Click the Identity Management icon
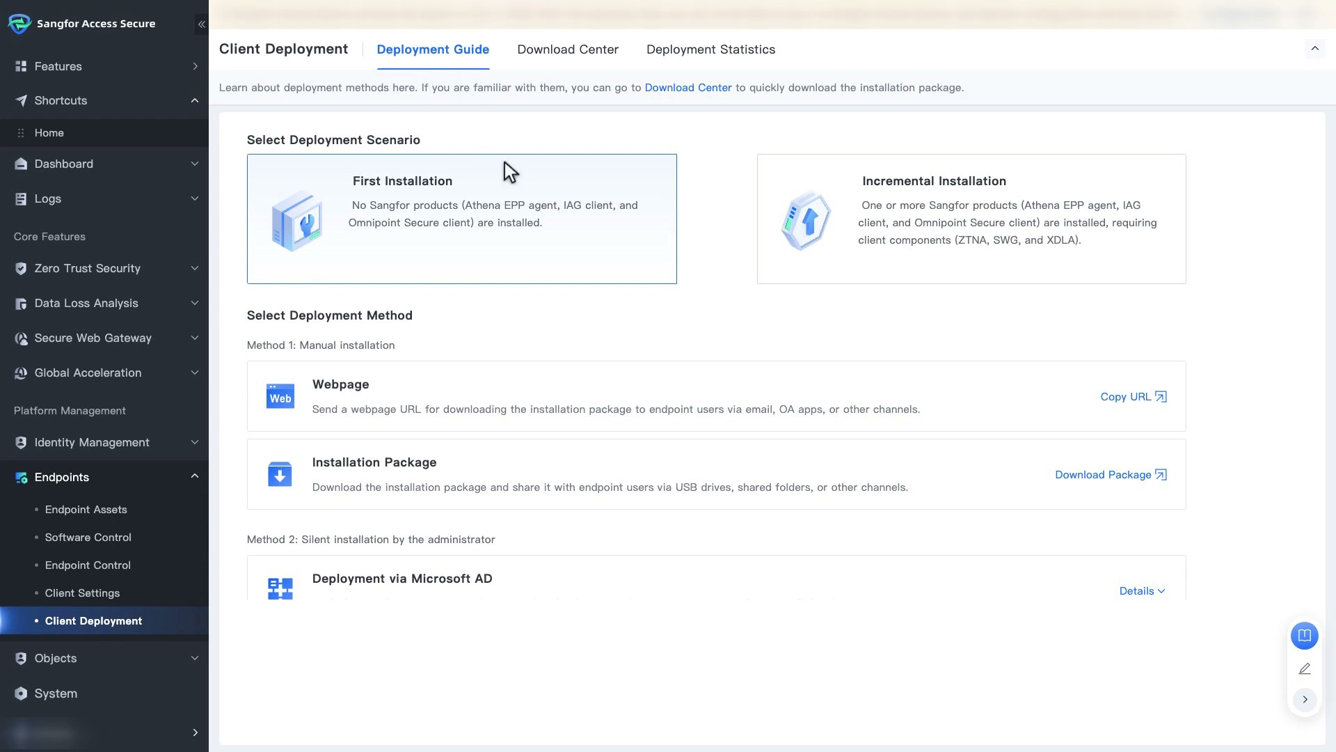Viewport: 1336px width, 752px height. [x=21, y=442]
